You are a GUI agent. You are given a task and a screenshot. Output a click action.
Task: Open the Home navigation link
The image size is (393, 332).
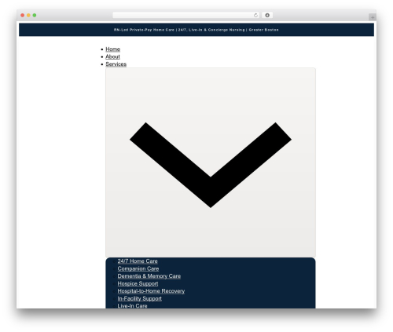pyautogui.click(x=112, y=49)
